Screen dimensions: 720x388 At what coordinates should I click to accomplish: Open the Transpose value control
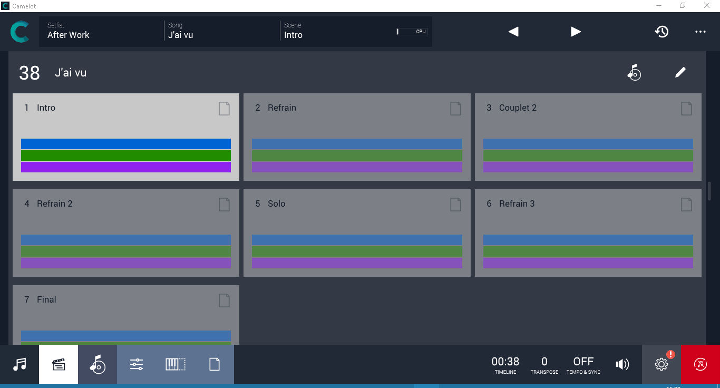[544, 364]
